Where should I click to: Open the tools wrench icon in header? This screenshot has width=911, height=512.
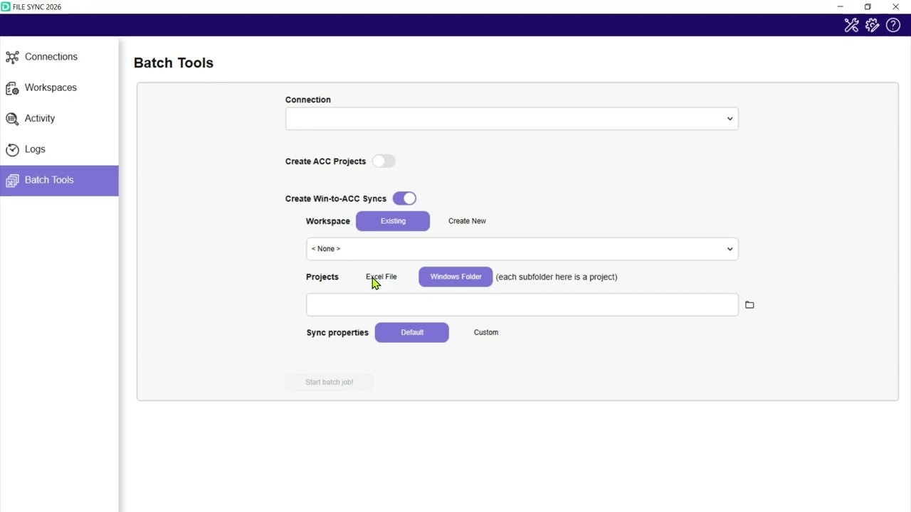(x=851, y=26)
